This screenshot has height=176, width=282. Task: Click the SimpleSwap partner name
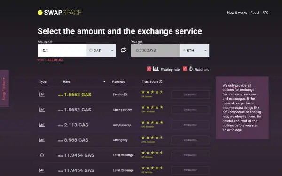click(x=122, y=125)
